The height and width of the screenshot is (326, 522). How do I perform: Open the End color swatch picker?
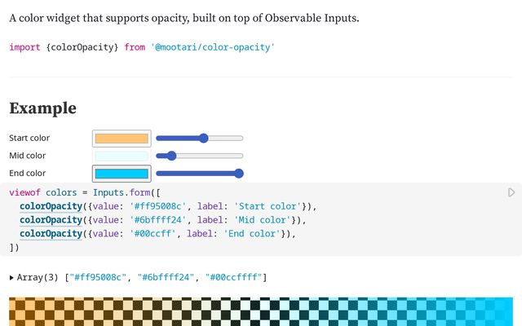[122, 173]
